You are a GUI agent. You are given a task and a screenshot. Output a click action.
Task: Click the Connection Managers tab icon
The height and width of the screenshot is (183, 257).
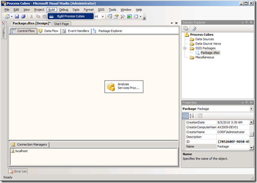pos(14,145)
